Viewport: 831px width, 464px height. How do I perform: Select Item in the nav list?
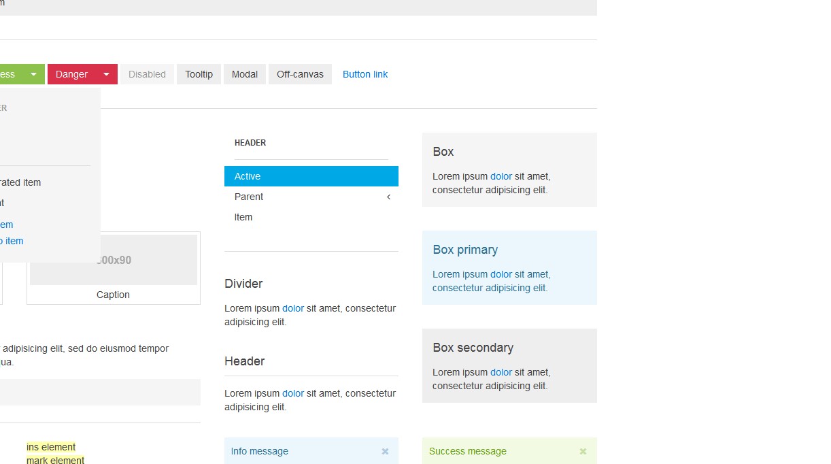click(243, 217)
